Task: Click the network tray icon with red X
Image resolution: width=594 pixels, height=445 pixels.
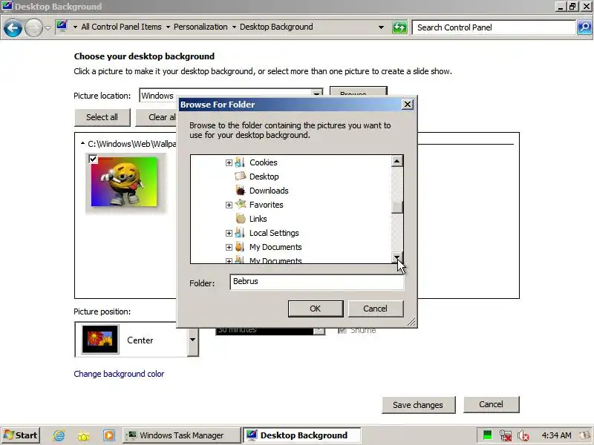Action: click(506, 436)
